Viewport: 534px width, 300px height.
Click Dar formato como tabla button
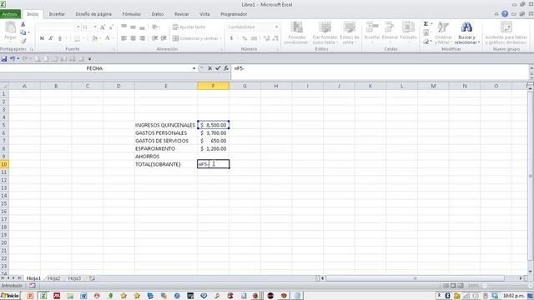click(325, 33)
